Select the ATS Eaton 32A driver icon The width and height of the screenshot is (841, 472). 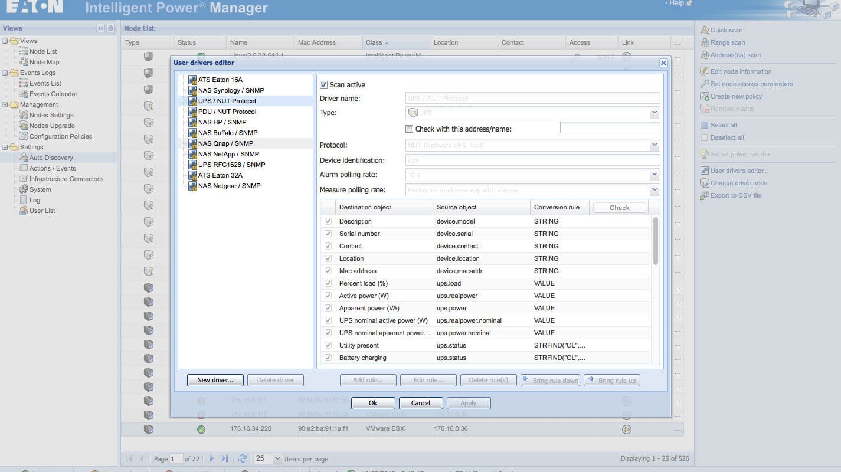click(192, 175)
